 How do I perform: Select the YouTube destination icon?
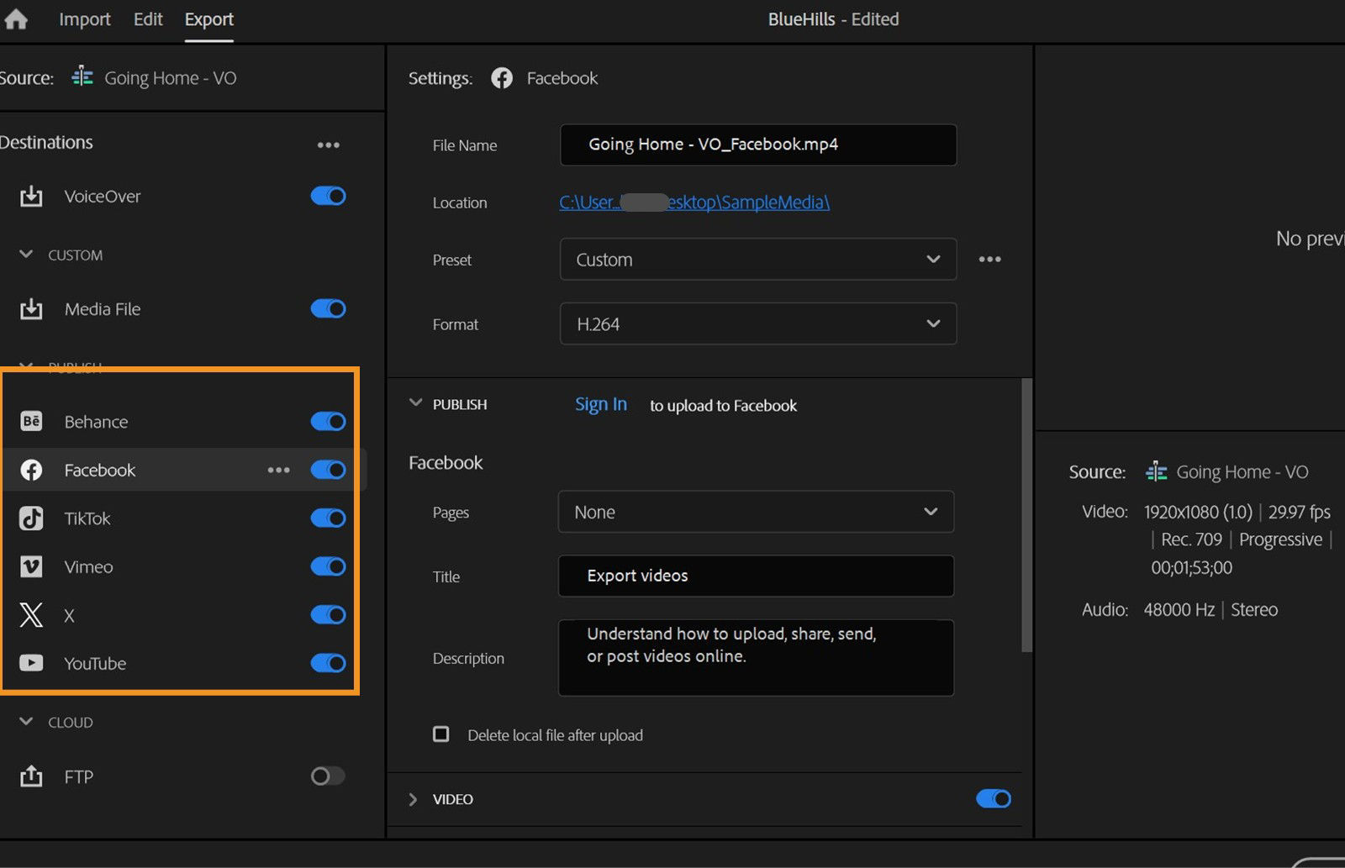tap(30, 663)
